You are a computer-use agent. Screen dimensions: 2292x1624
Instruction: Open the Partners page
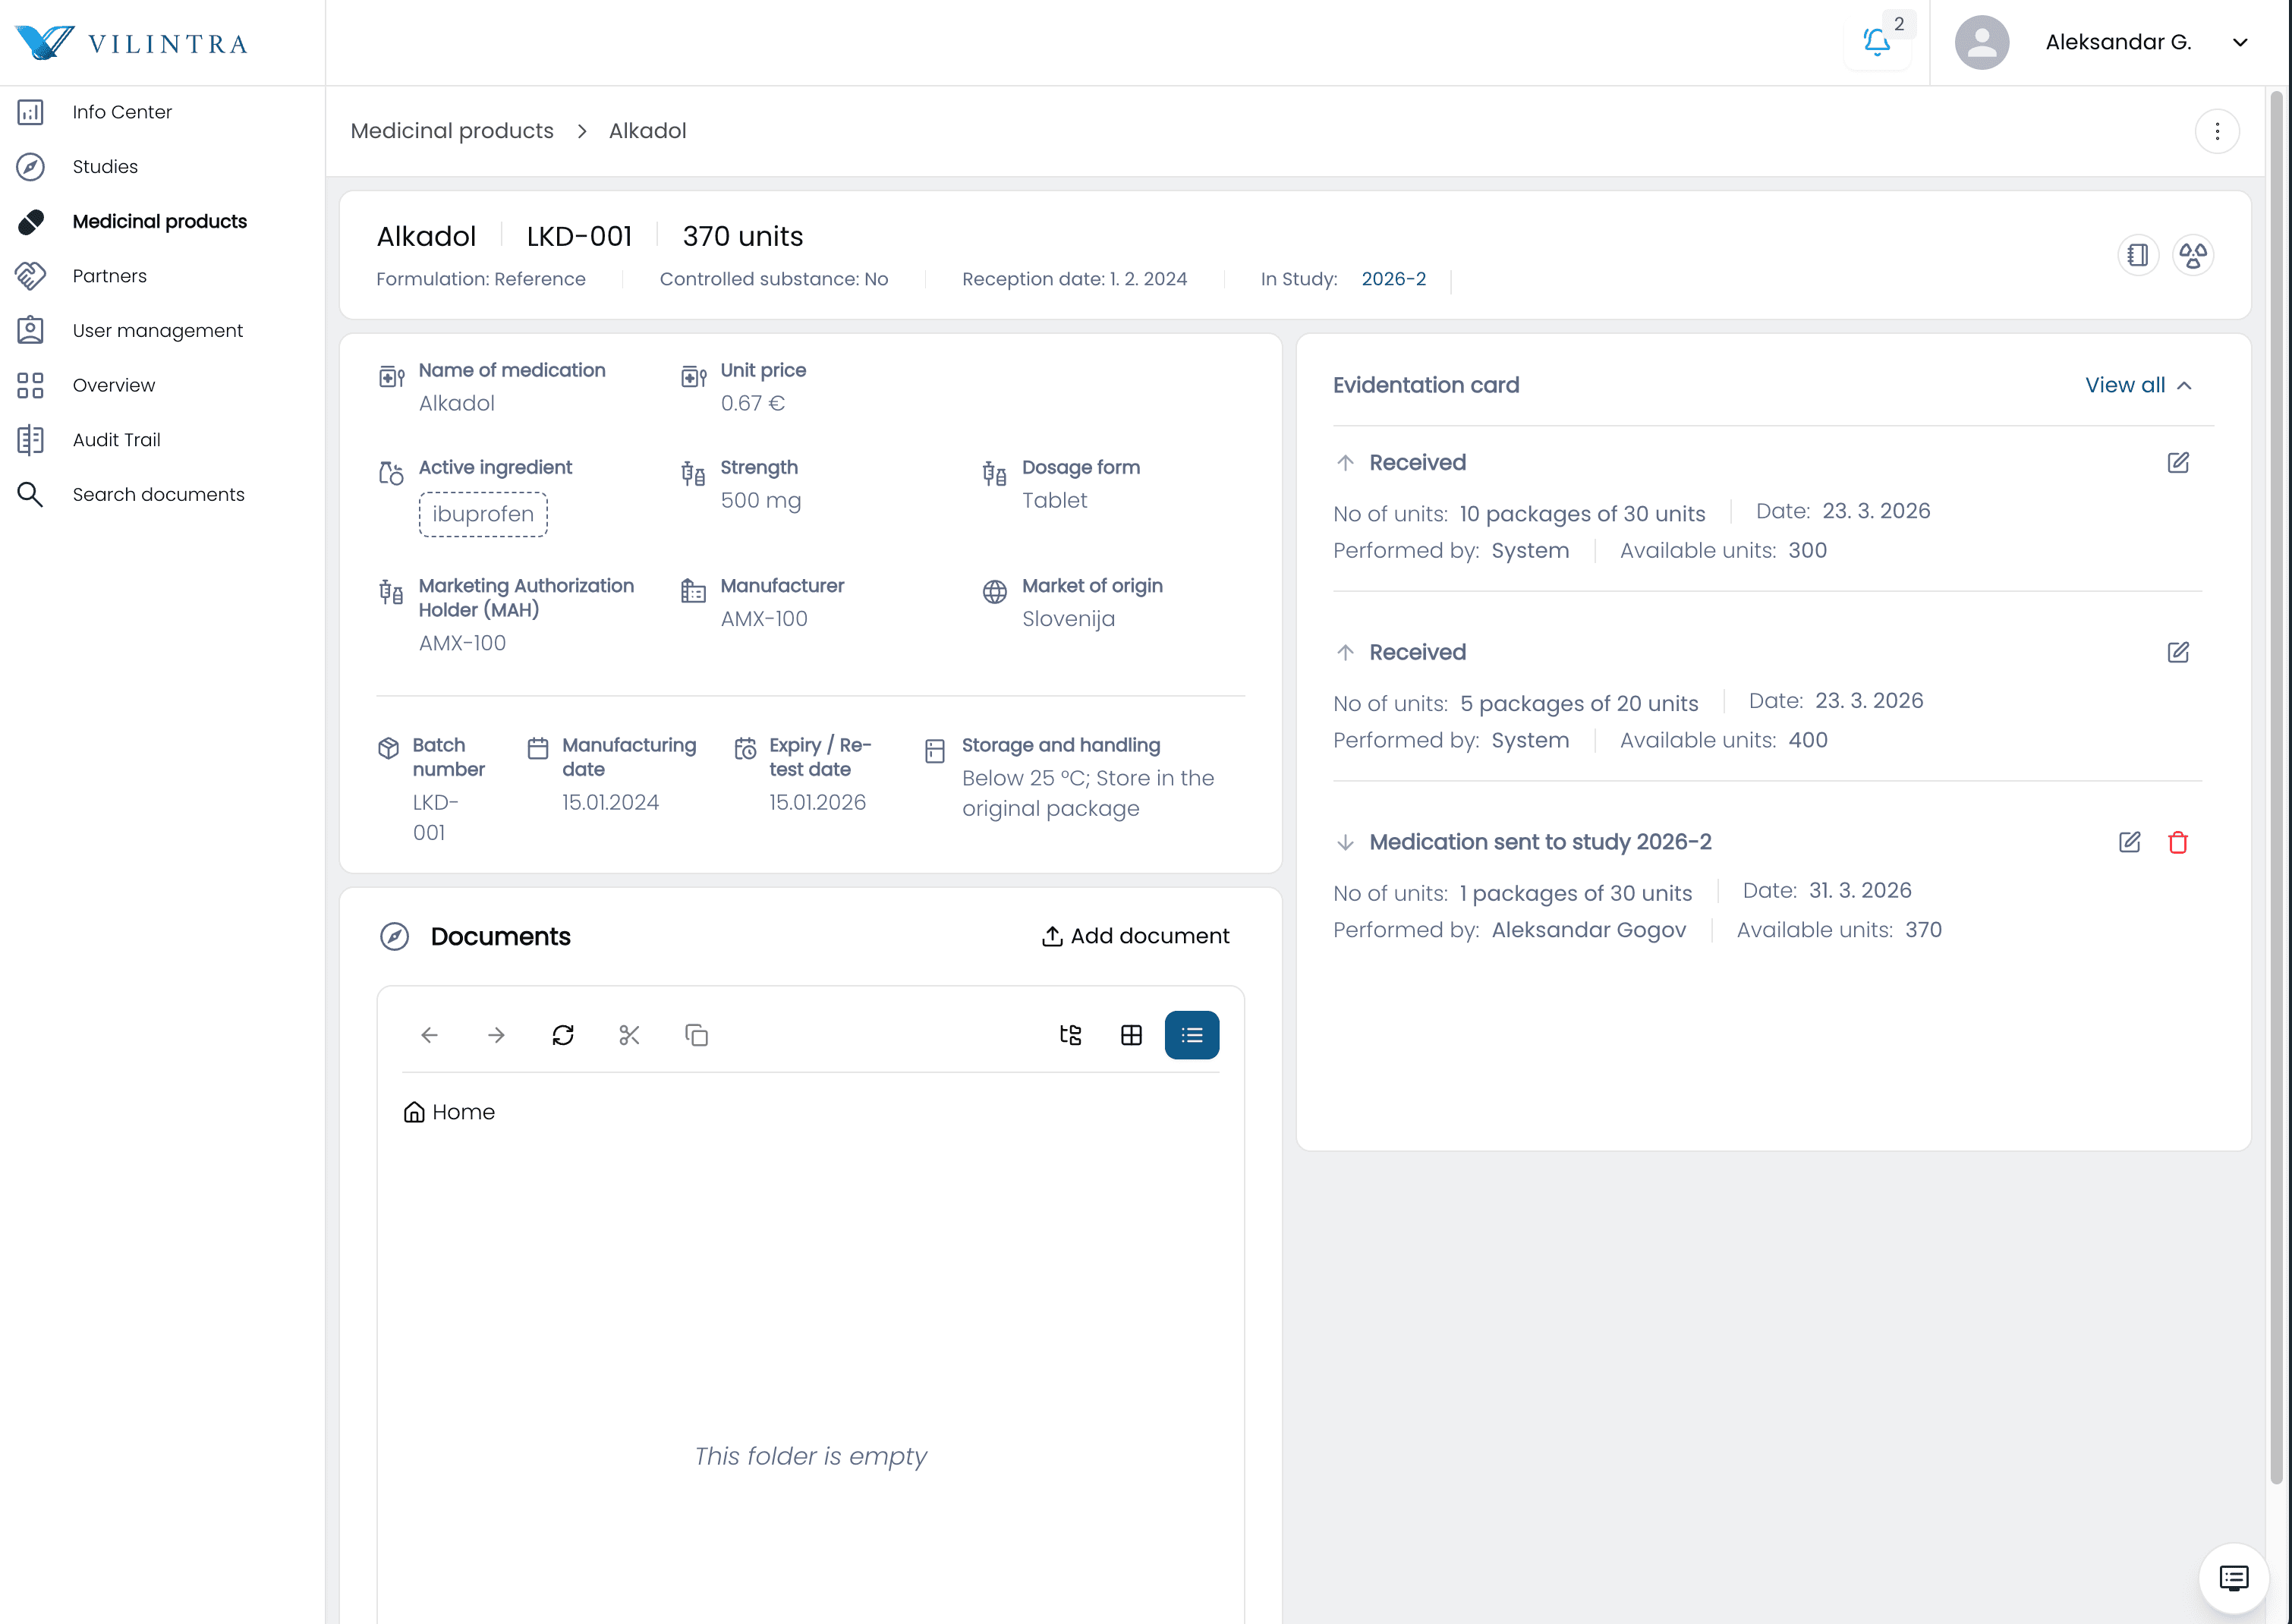pyautogui.click(x=109, y=276)
